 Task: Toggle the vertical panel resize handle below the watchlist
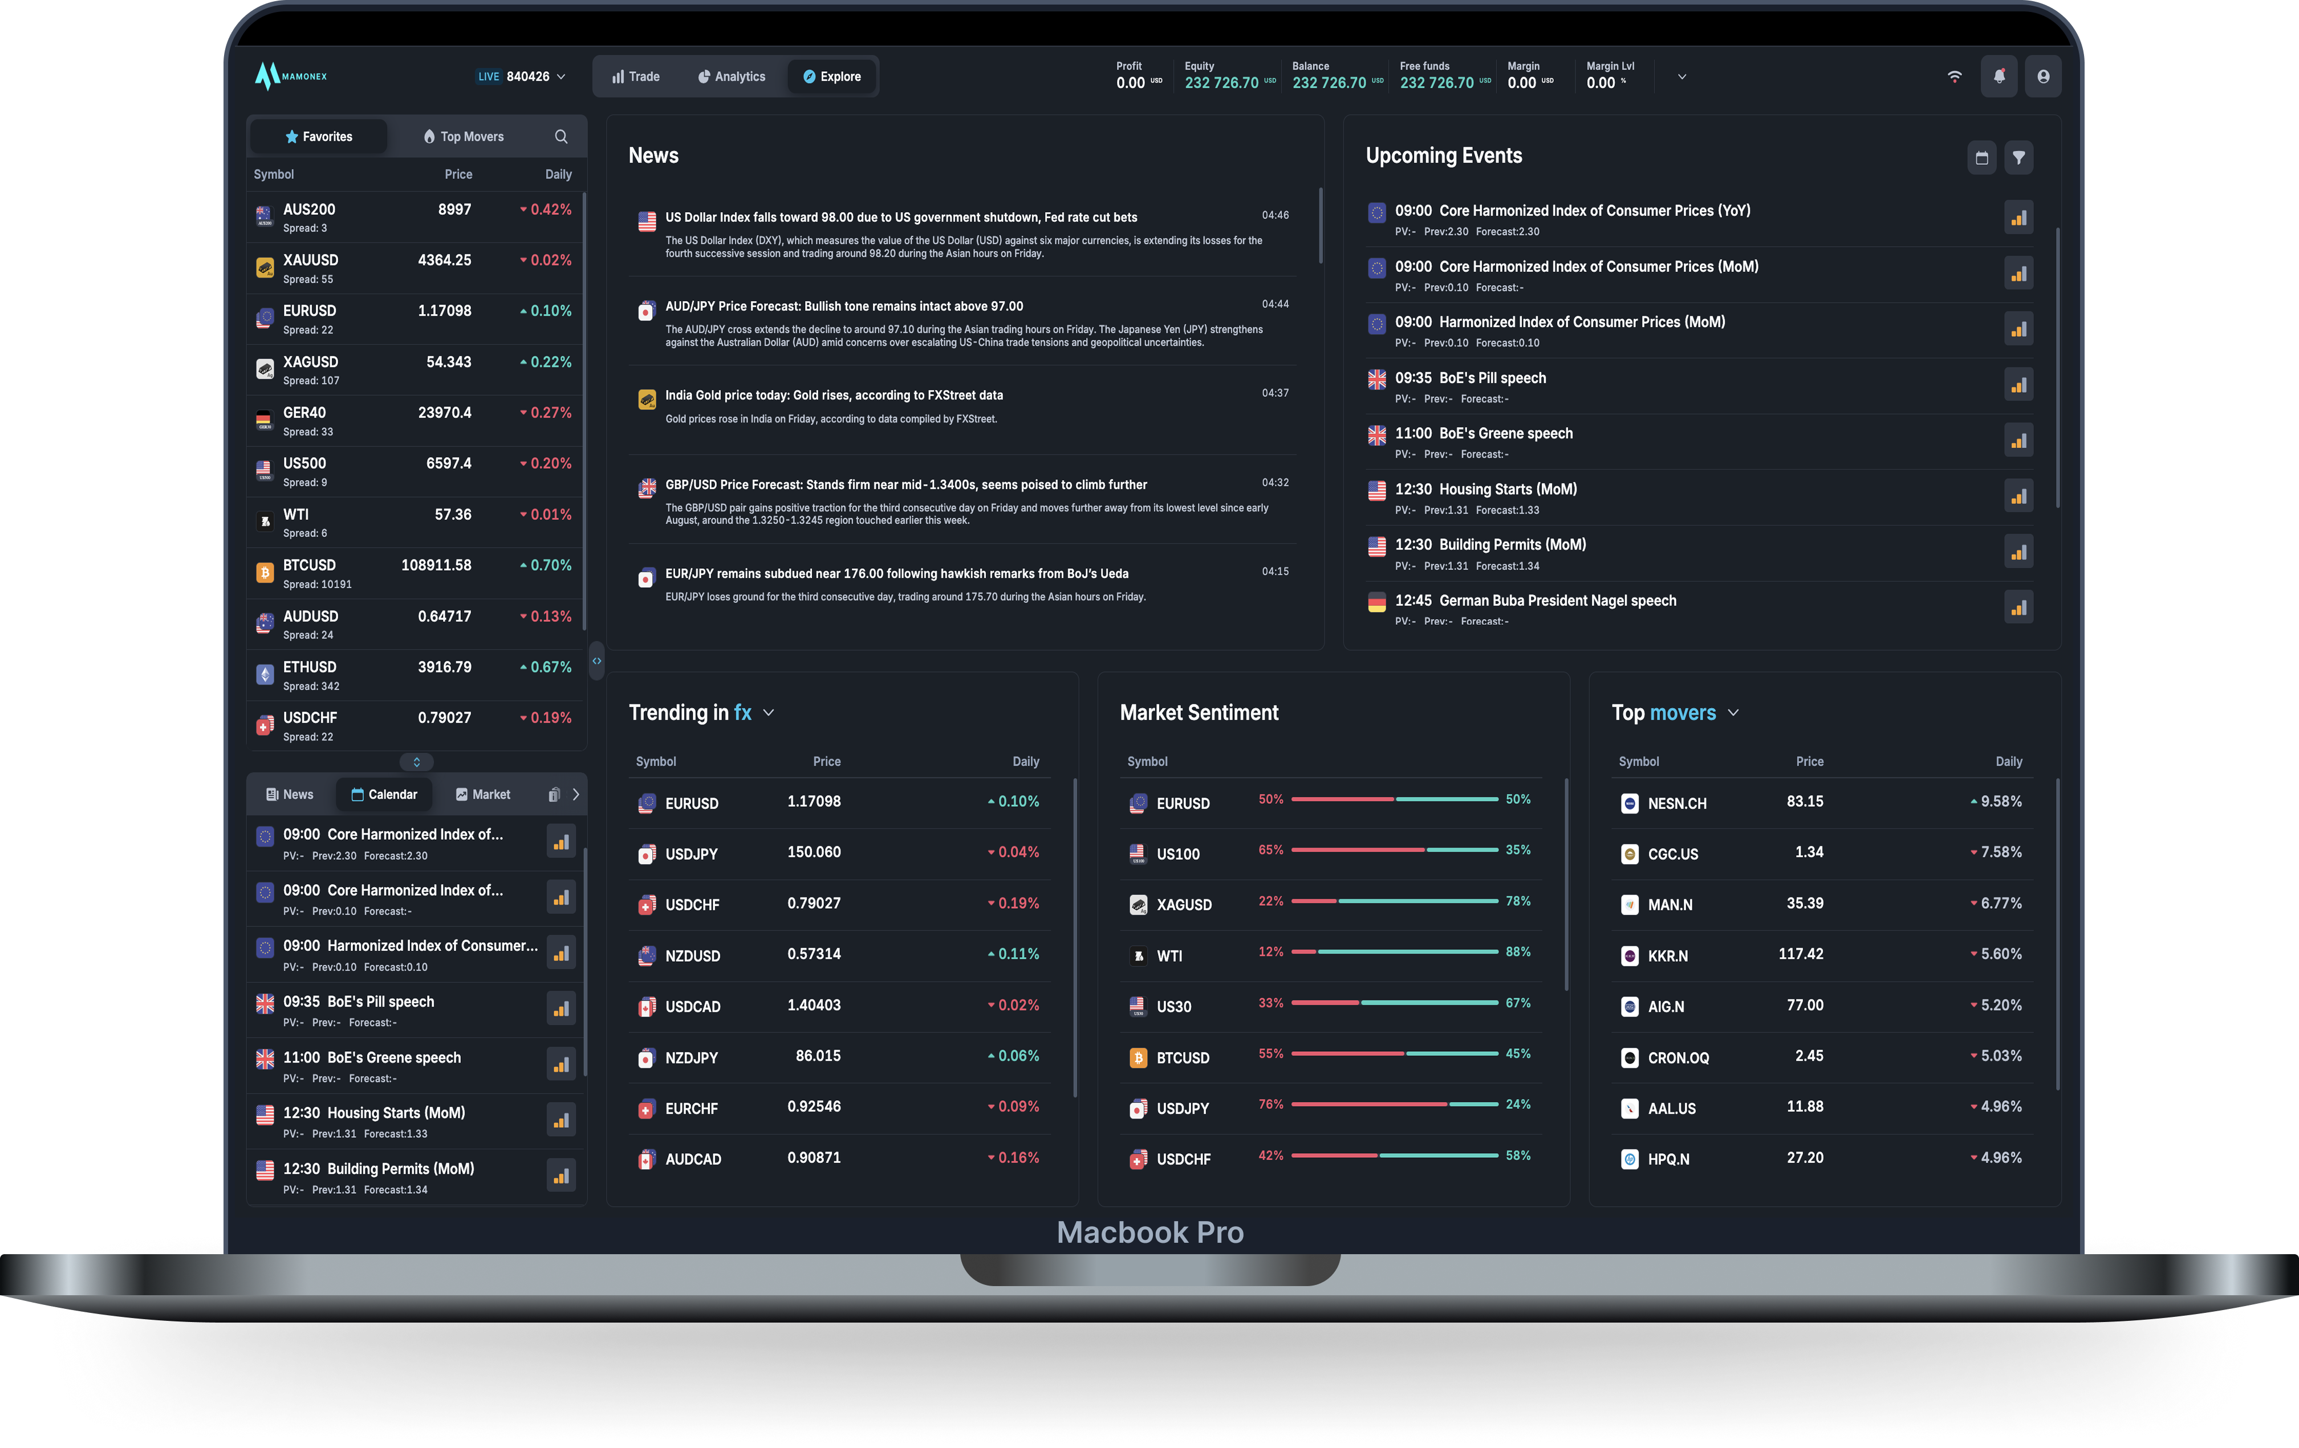pos(416,762)
